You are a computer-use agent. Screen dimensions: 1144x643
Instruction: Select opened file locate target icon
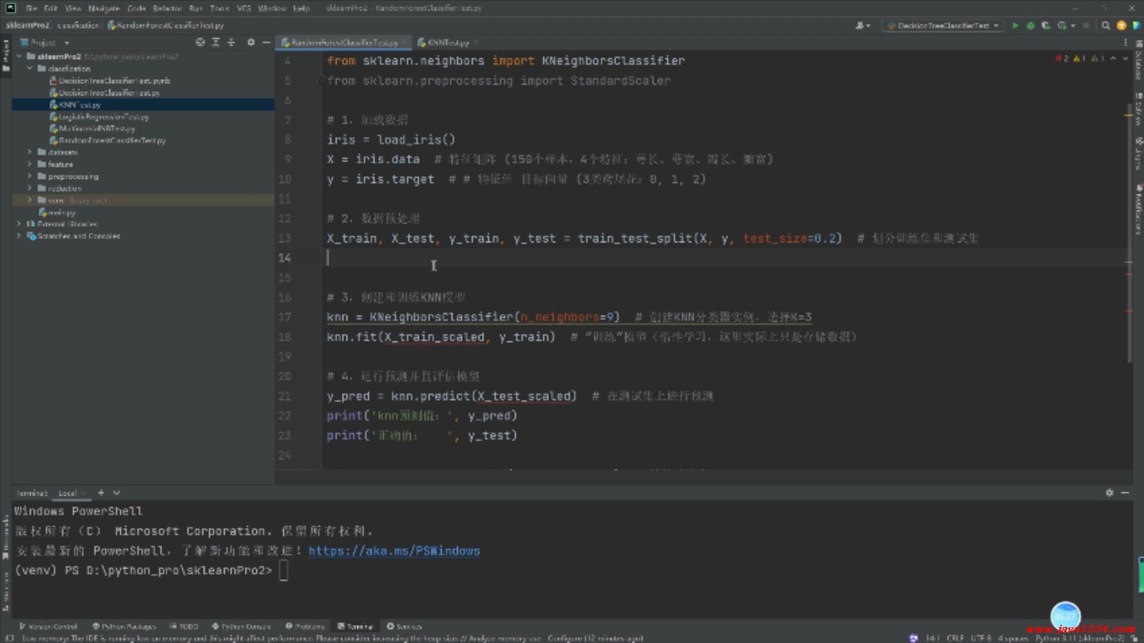pyautogui.click(x=200, y=42)
